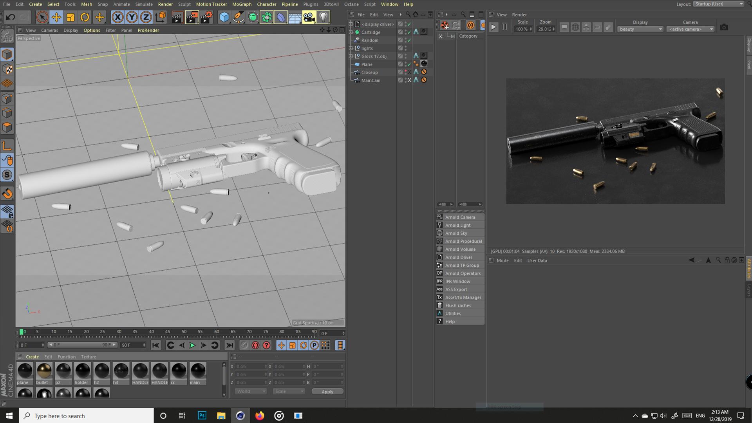The image size is (752, 423).
Task: Select the Live Selection tool
Action: 42,17
